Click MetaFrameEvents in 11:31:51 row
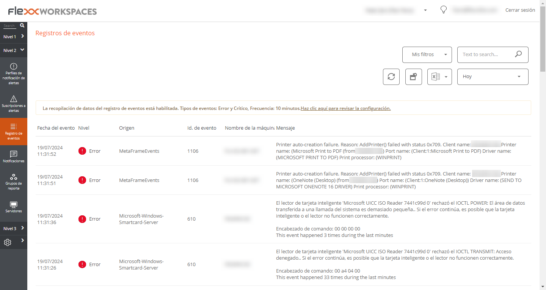546x290 pixels. click(139, 180)
